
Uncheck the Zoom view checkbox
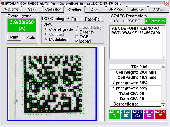coord(77,41)
